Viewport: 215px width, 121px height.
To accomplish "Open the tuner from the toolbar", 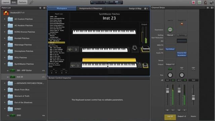I will click(x=31, y=2).
